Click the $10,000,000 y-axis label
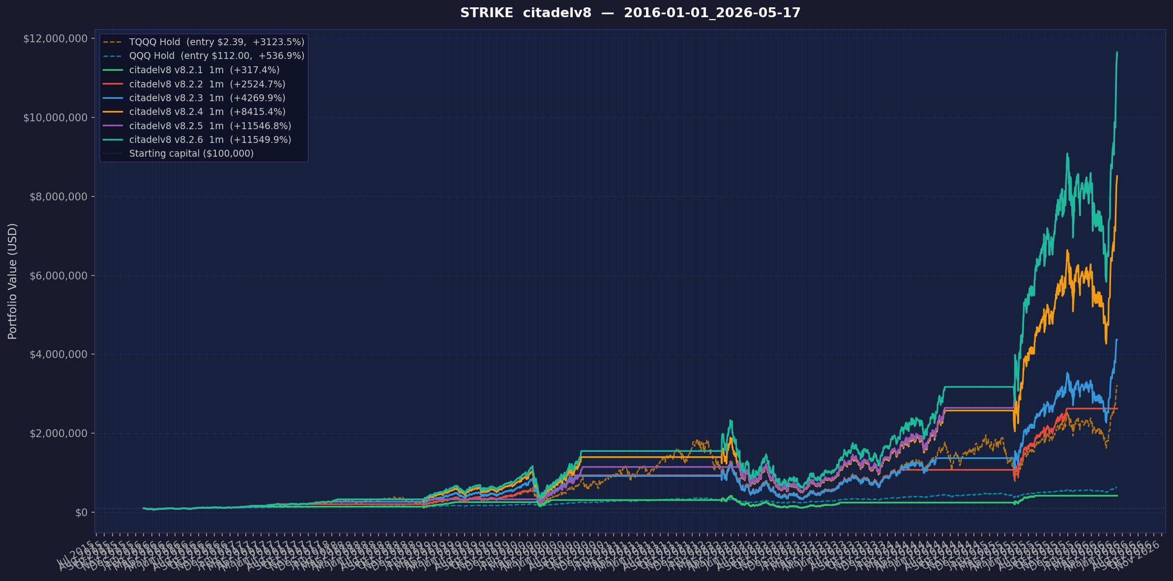 (x=56, y=117)
